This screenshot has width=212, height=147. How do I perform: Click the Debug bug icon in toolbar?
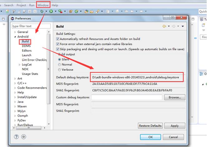pos(42,12)
